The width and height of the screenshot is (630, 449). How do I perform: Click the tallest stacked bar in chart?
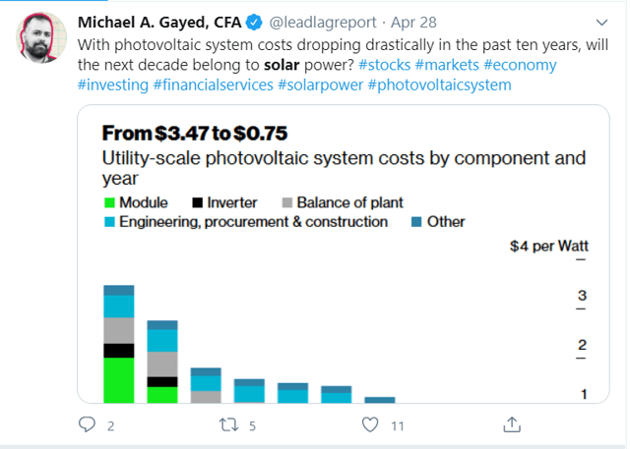coord(119,344)
